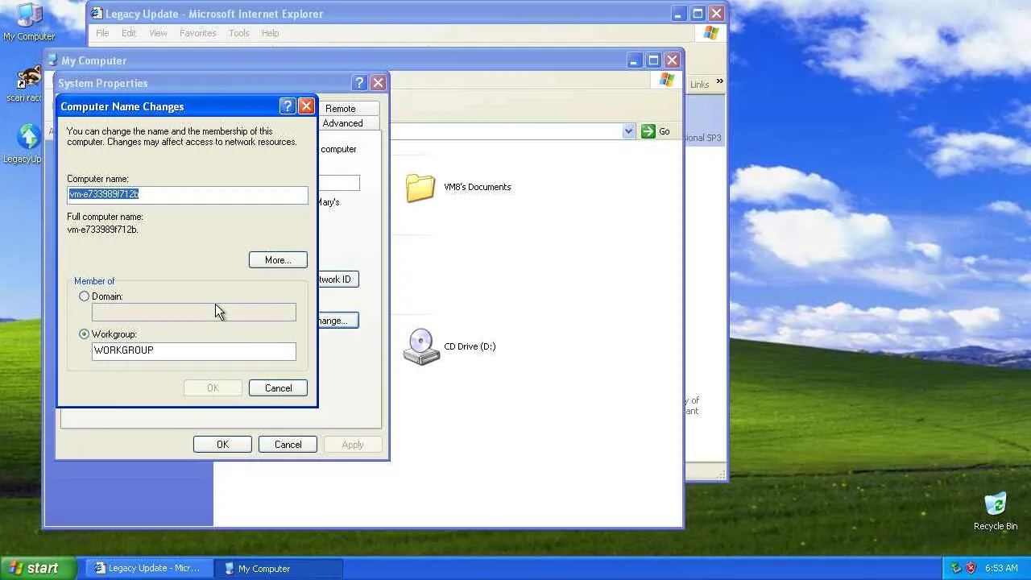Open the Help menu in Internet Explorer

[x=270, y=33]
